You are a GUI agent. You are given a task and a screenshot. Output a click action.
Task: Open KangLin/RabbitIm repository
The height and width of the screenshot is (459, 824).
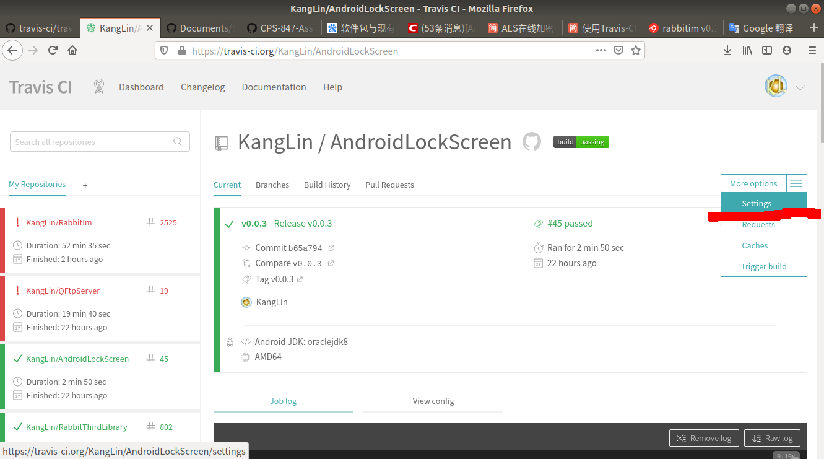59,222
